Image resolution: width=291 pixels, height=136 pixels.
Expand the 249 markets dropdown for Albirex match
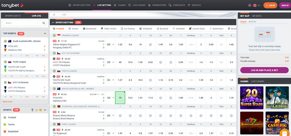pos(111,44)
